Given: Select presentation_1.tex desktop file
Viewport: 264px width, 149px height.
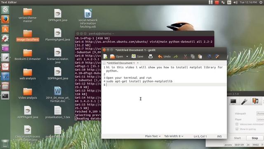Looking at the screenshot, I should pos(58,112).
